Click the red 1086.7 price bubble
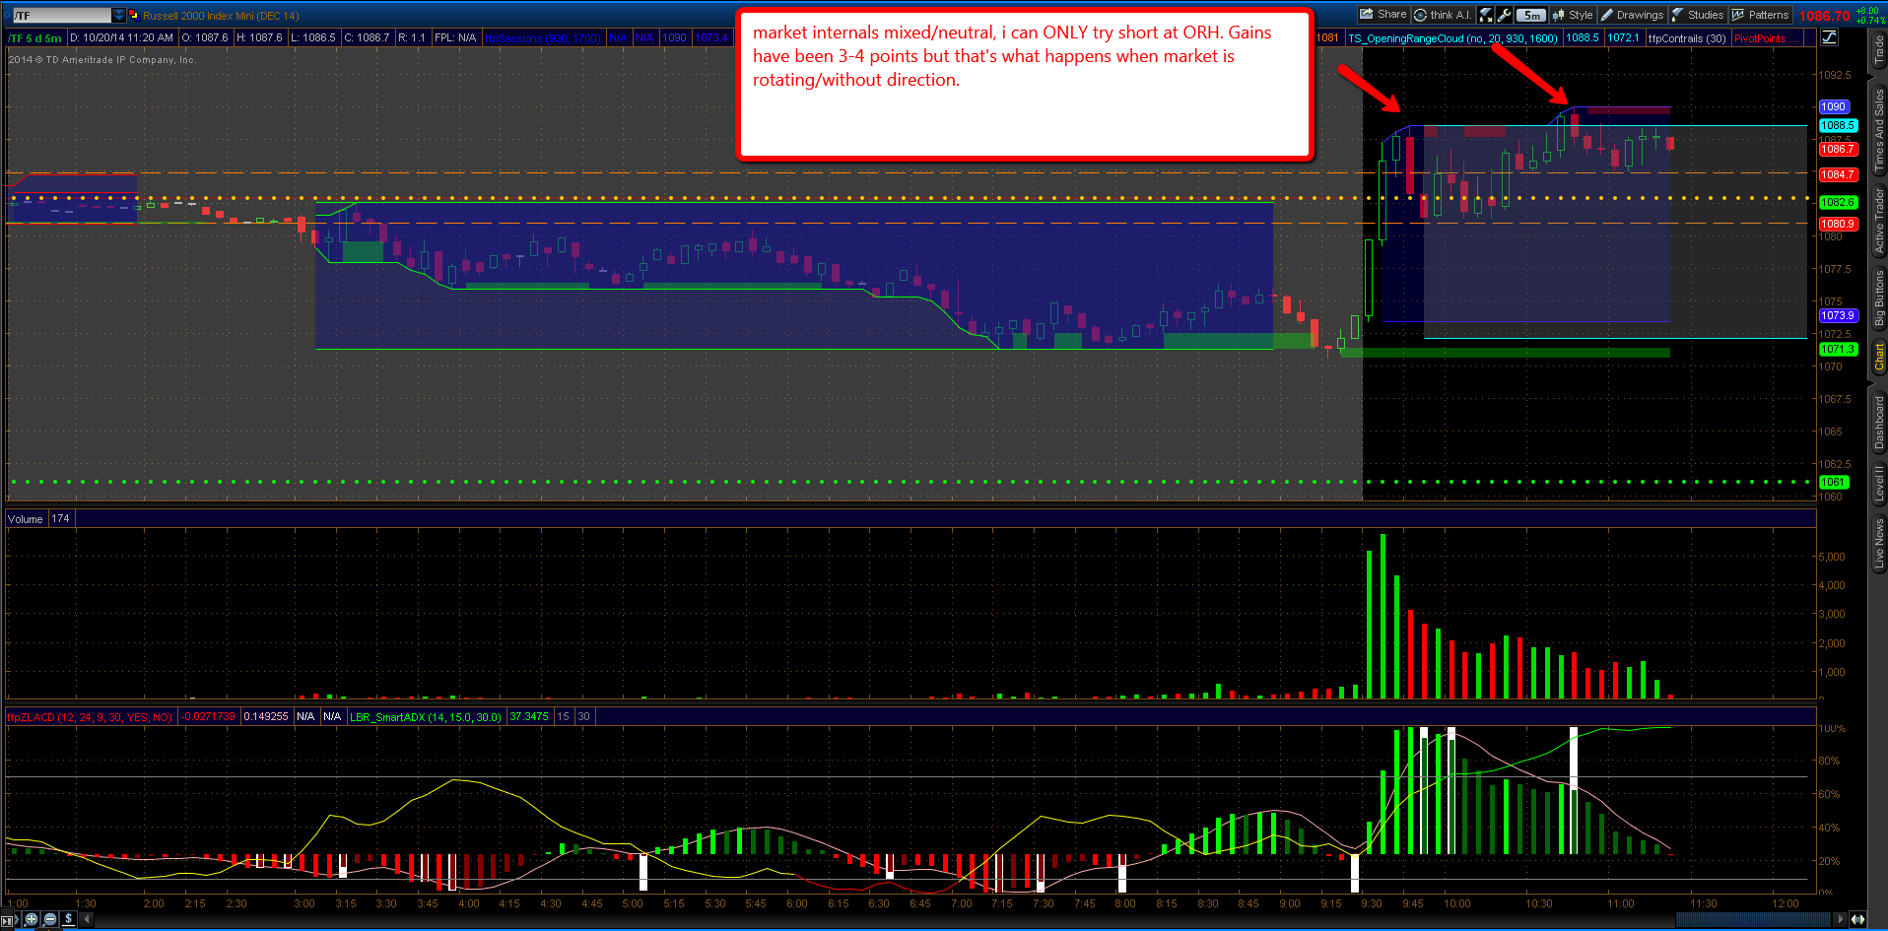The height and width of the screenshot is (931, 1888). pos(1839,150)
